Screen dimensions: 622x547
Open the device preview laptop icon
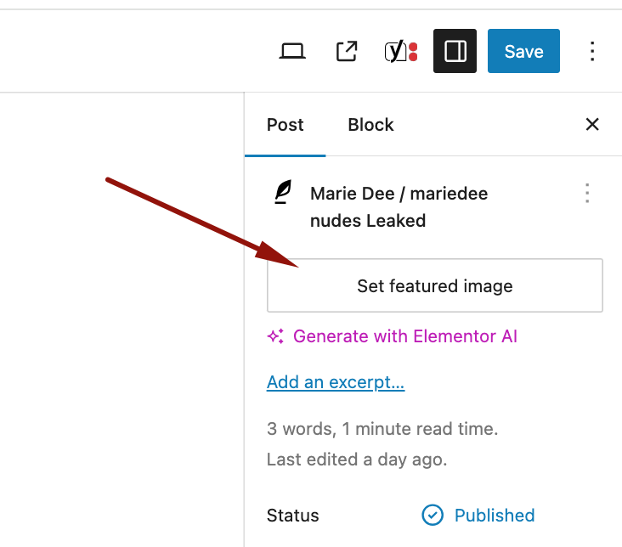[292, 51]
